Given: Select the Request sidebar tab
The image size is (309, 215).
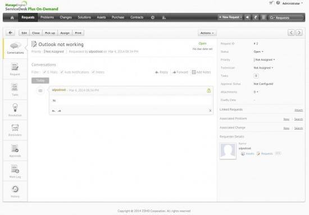Looking at the screenshot, I should (15, 69).
